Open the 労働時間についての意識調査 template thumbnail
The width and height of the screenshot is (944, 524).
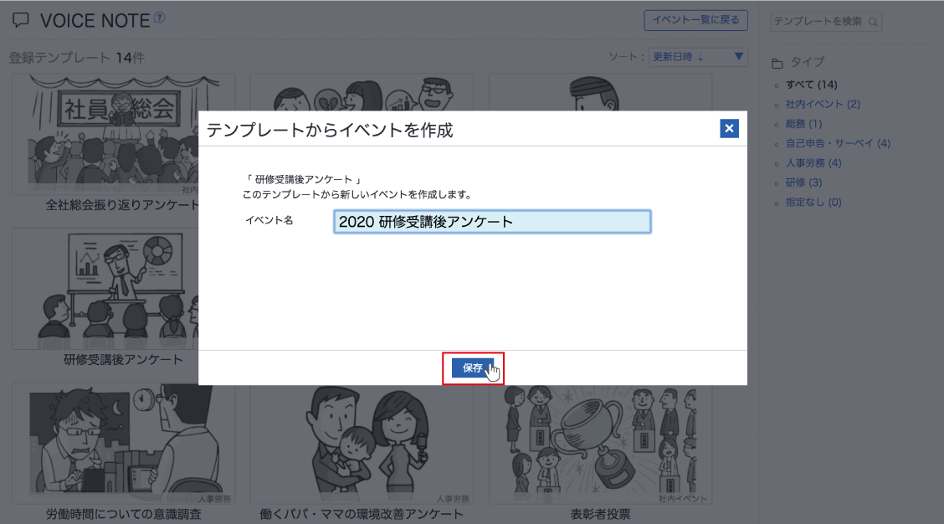(123, 444)
